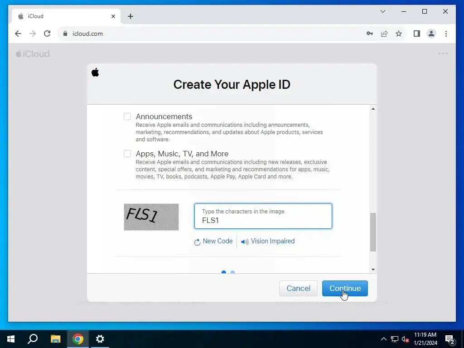The height and width of the screenshot is (348, 464).
Task: Click the New Code link
Action: [217, 241]
